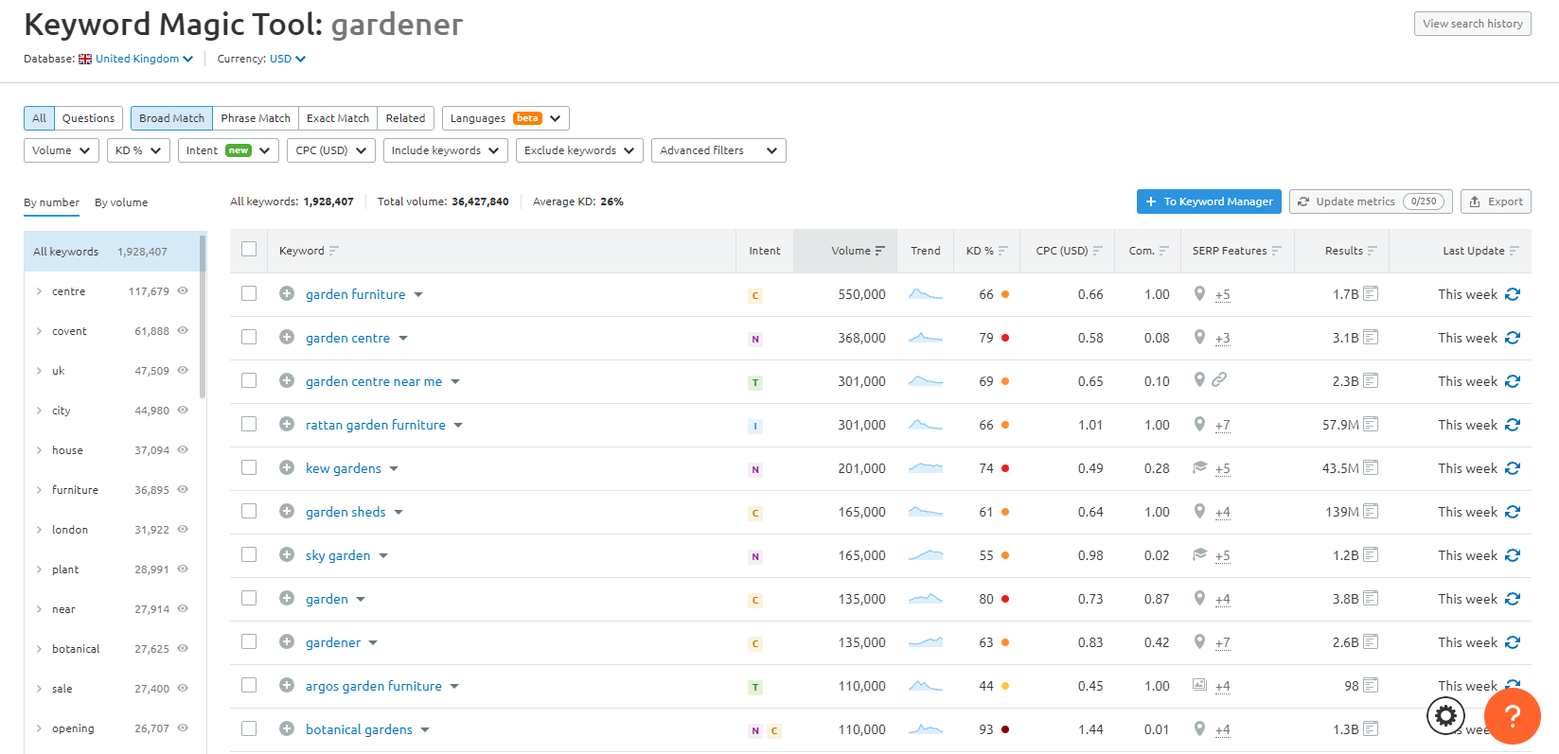Viewport: 1559px width, 754px height.
Task: Click knowledge panel icon in kew gardens row
Action: click(x=1199, y=467)
